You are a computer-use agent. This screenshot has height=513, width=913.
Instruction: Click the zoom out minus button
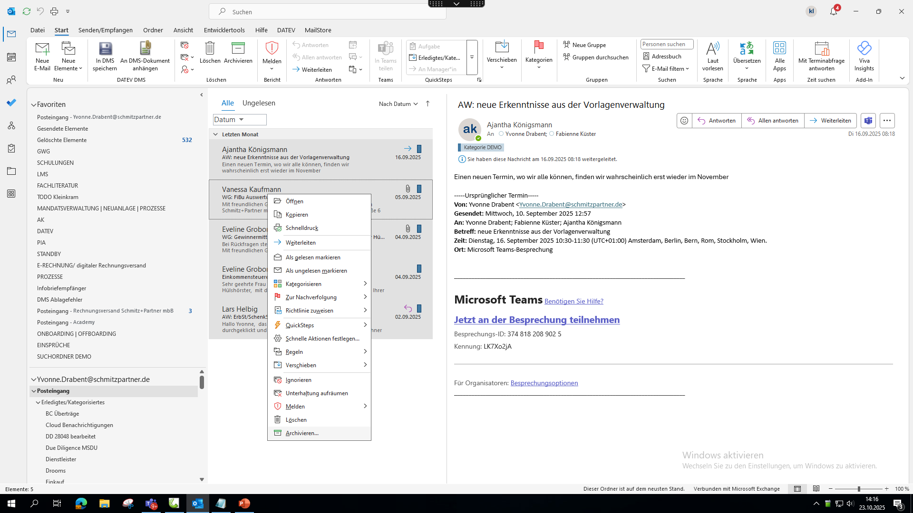(x=831, y=489)
